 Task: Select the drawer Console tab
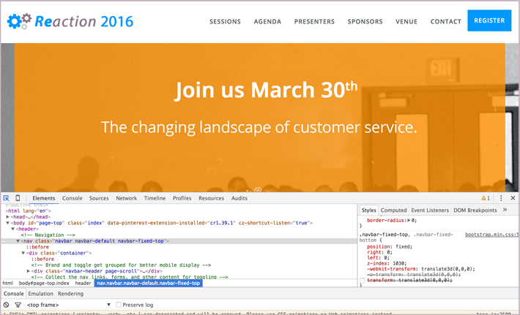point(14,294)
